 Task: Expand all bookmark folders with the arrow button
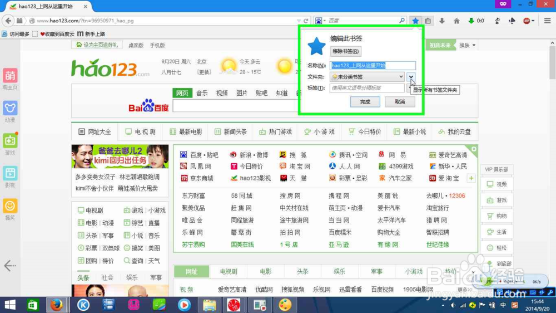click(411, 77)
